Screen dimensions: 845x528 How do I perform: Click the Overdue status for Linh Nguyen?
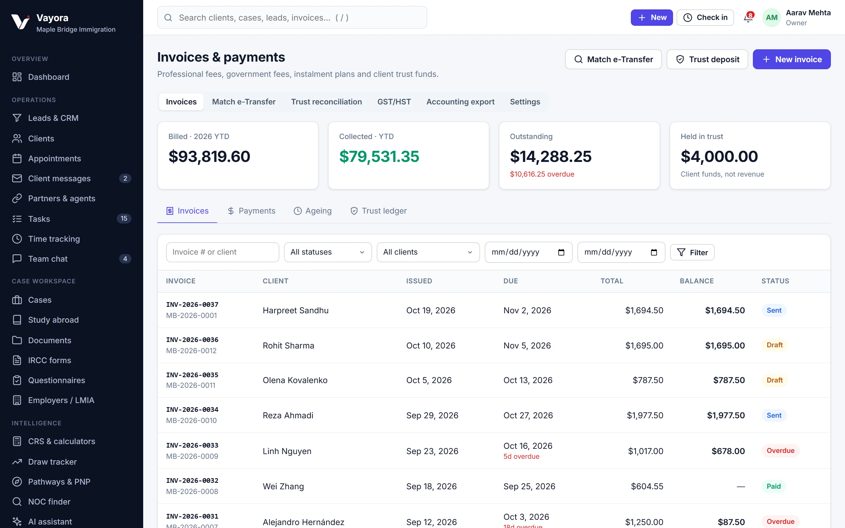click(x=780, y=451)
